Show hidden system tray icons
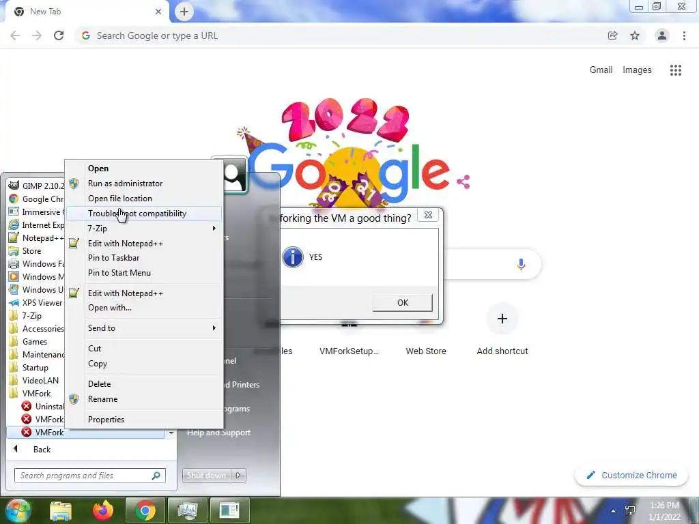Viewport: 699px width, 524px height. coord(614,511)
